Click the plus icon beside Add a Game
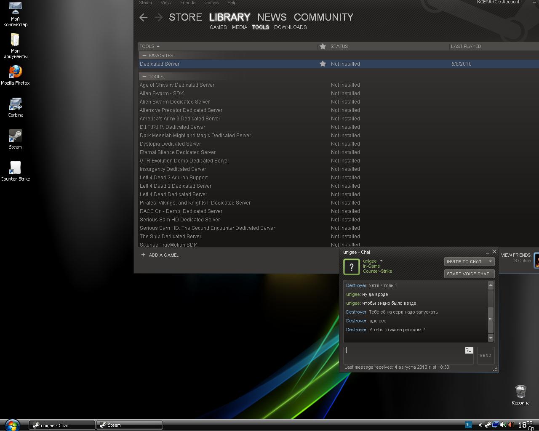This screenshot has width=539, height=431. (143, 255)
